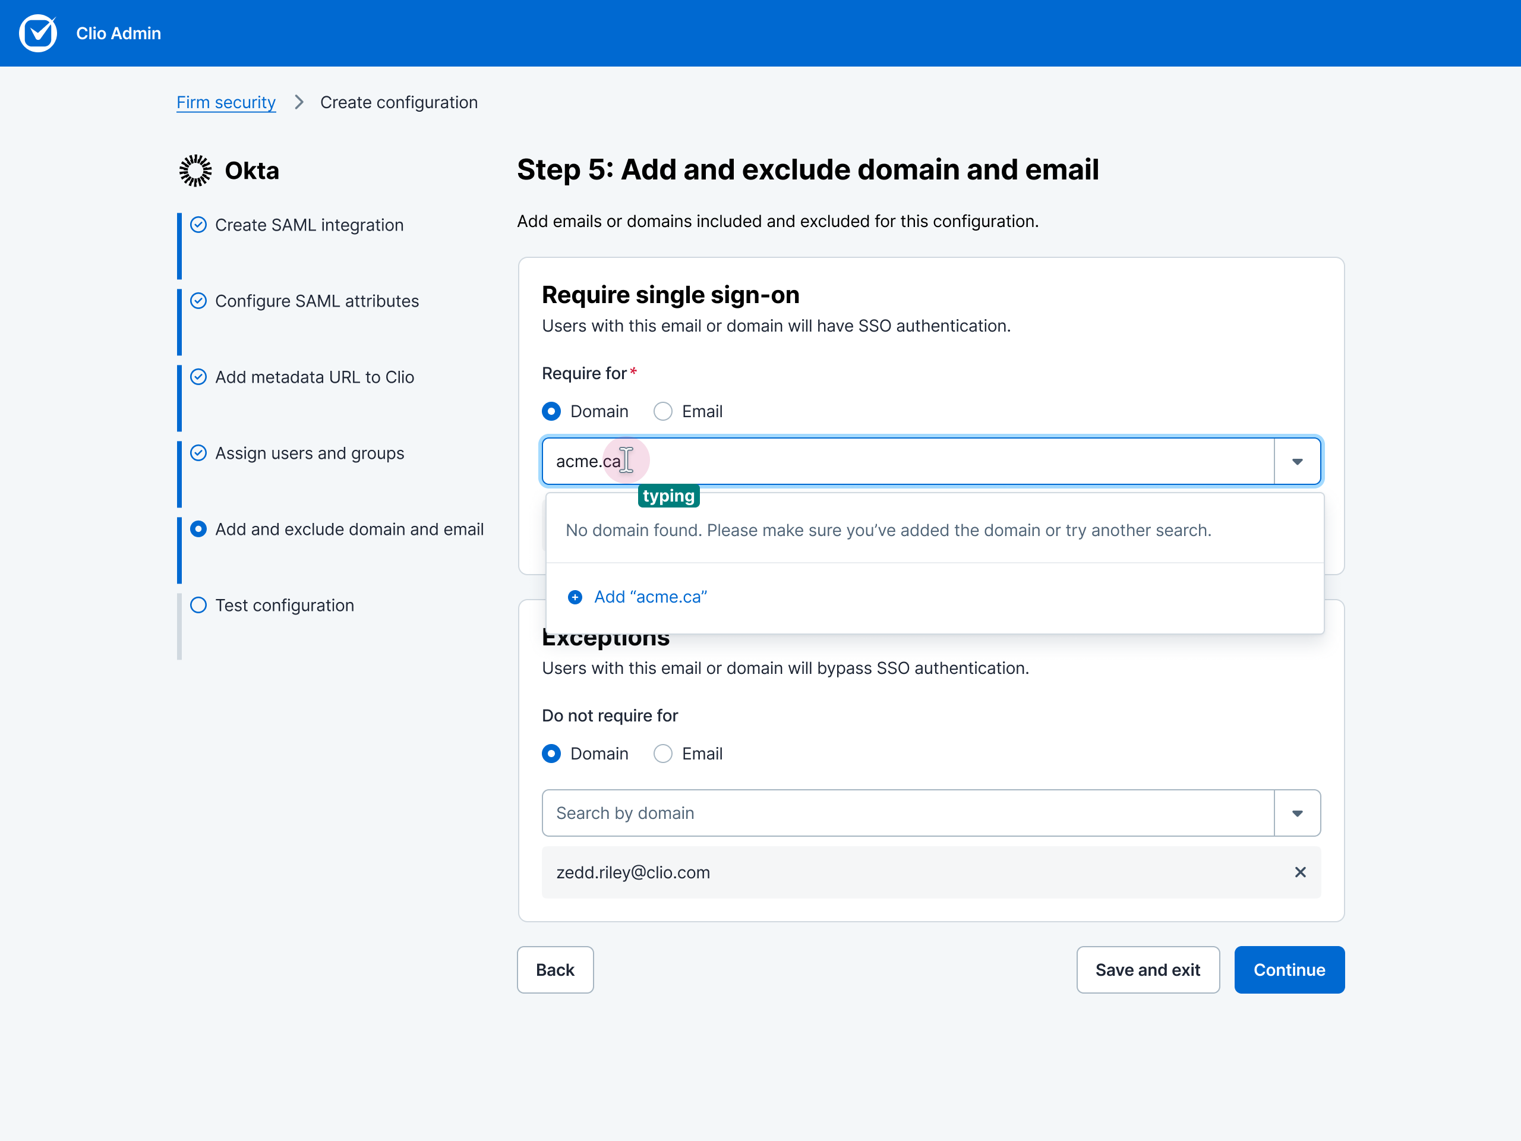Go to Assign users and groups step
Image resolution: width=1521 pixels, height=1141 pixels.
(310, 453)
